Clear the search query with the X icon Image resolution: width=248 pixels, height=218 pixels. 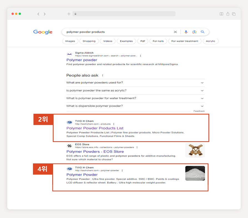click(x=175, y=32)
